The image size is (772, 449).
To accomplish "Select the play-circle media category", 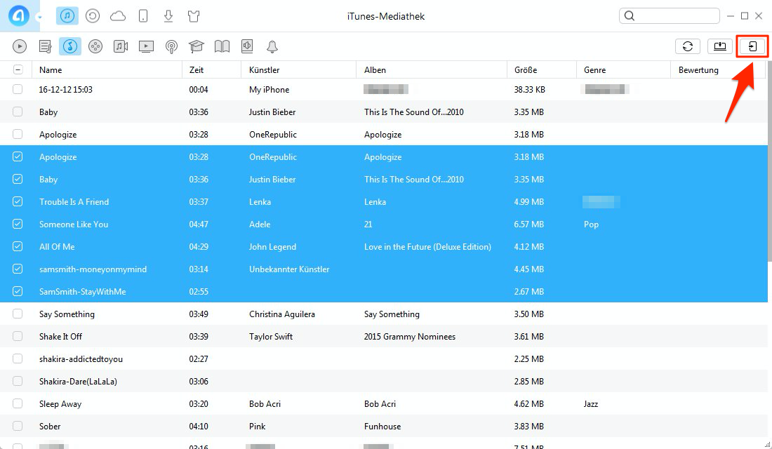I will pos(20,46).
